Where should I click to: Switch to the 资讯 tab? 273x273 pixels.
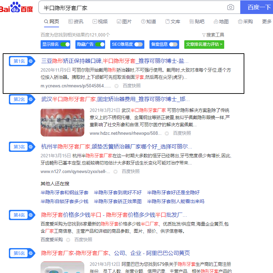[76, 21]
